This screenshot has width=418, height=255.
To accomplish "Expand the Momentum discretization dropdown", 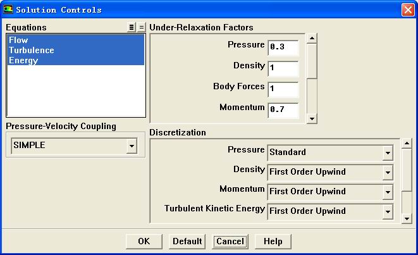I will [387, 192].
